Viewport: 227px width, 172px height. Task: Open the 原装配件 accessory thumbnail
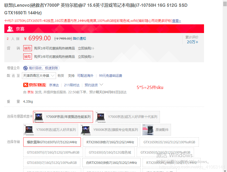148,130
